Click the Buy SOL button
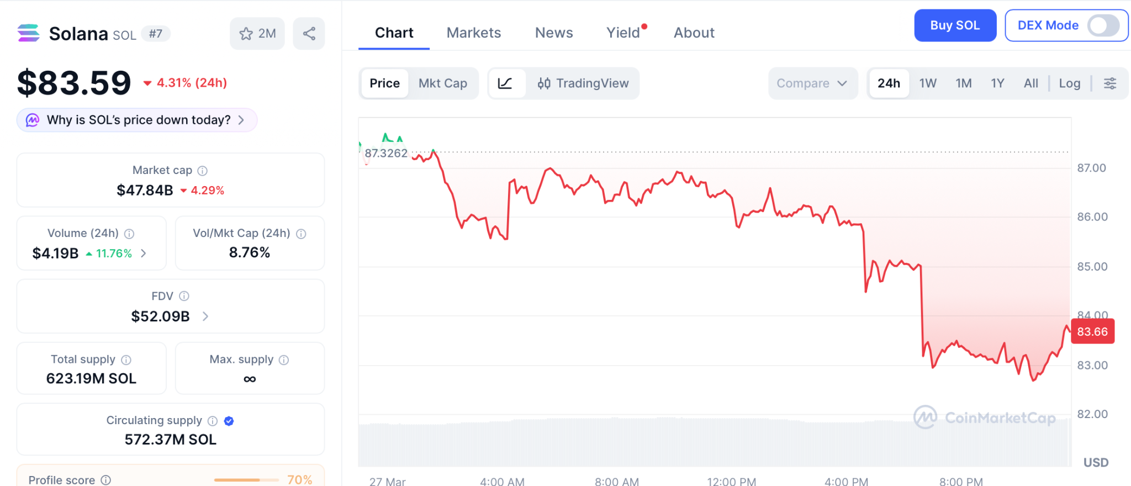The width and height of the screenshot is (1131, 486). [955, 25]
